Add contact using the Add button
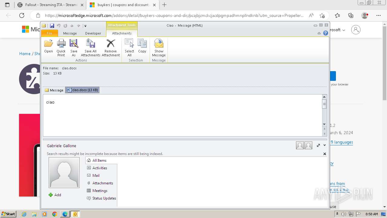 click(55, 195)
